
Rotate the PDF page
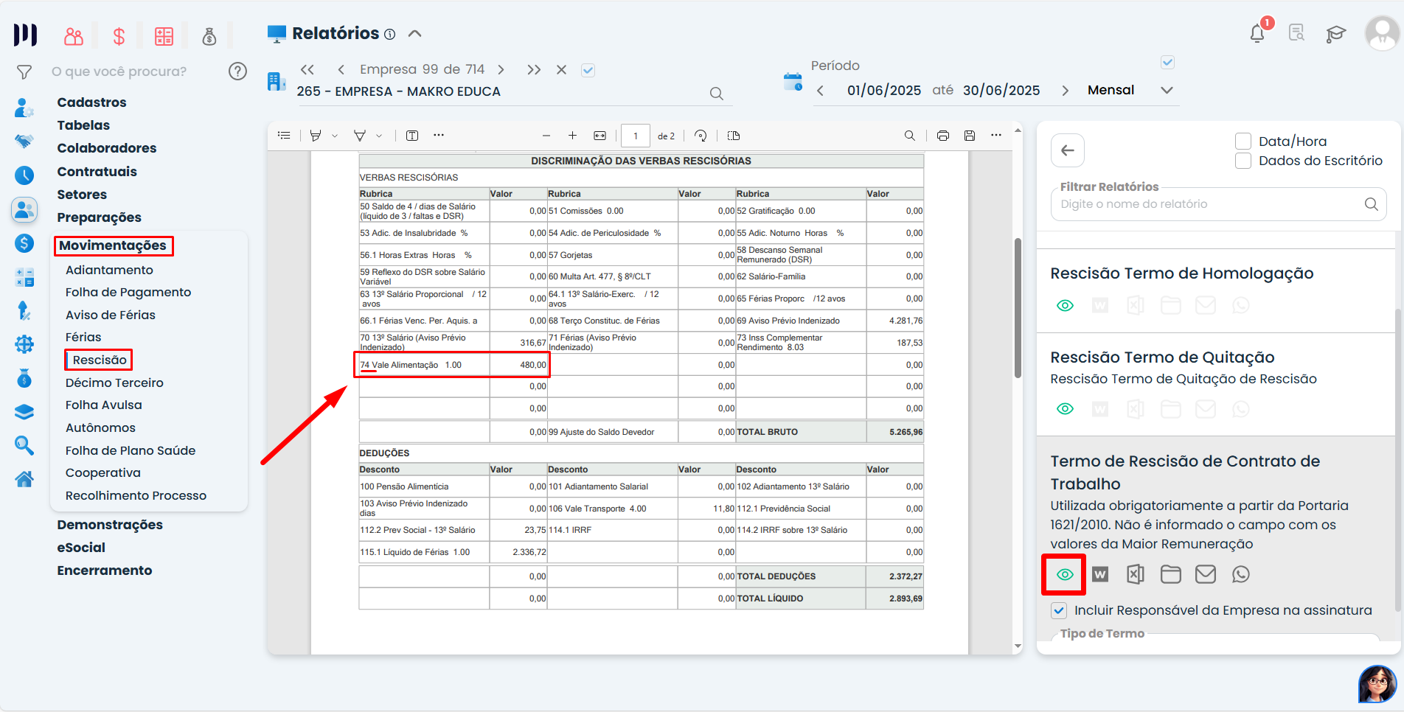coord(701,136)
